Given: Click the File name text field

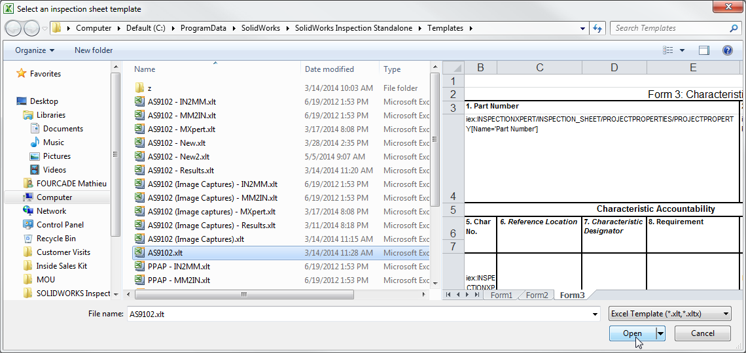Looking at the screenshot, I should coord(358,314).
